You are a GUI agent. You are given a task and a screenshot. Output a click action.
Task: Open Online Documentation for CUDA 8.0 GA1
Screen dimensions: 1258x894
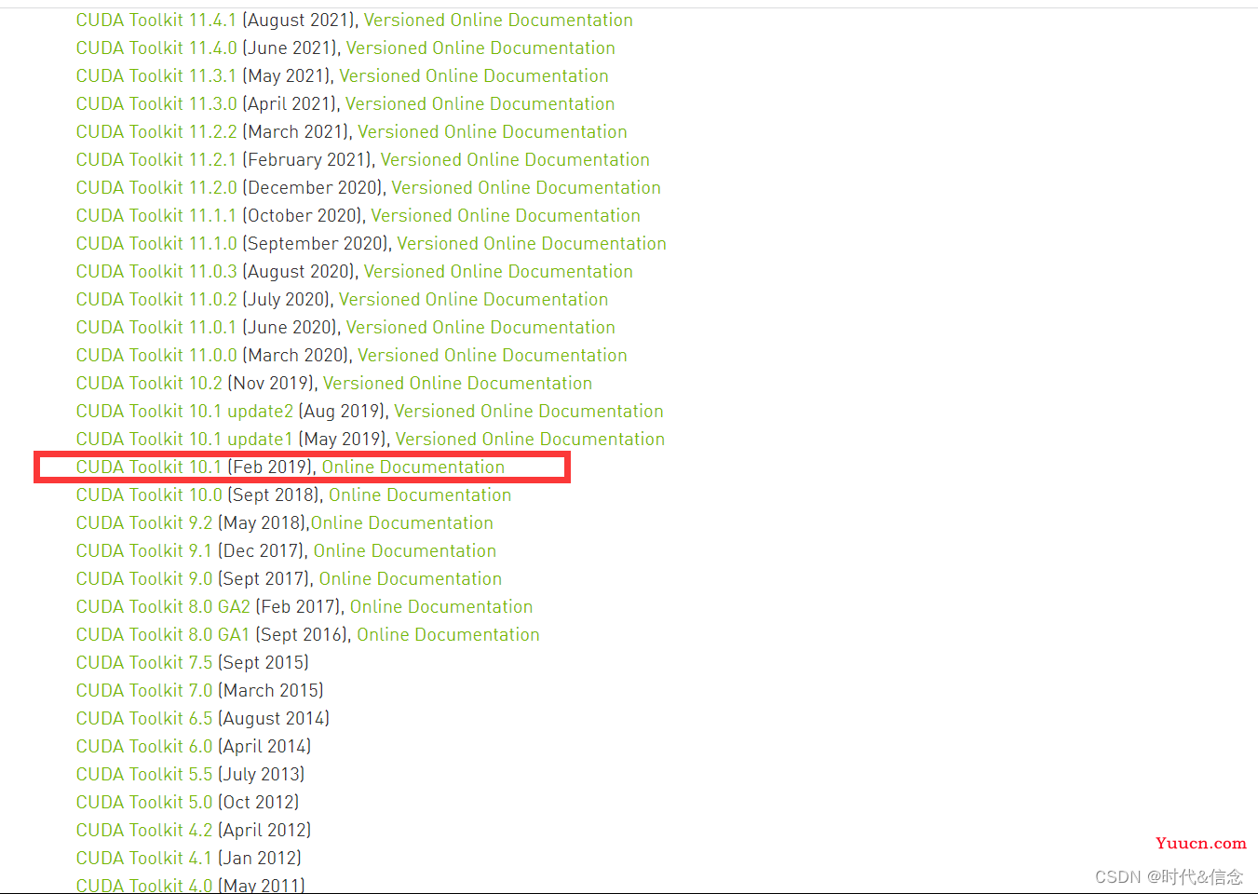(448, 634)
